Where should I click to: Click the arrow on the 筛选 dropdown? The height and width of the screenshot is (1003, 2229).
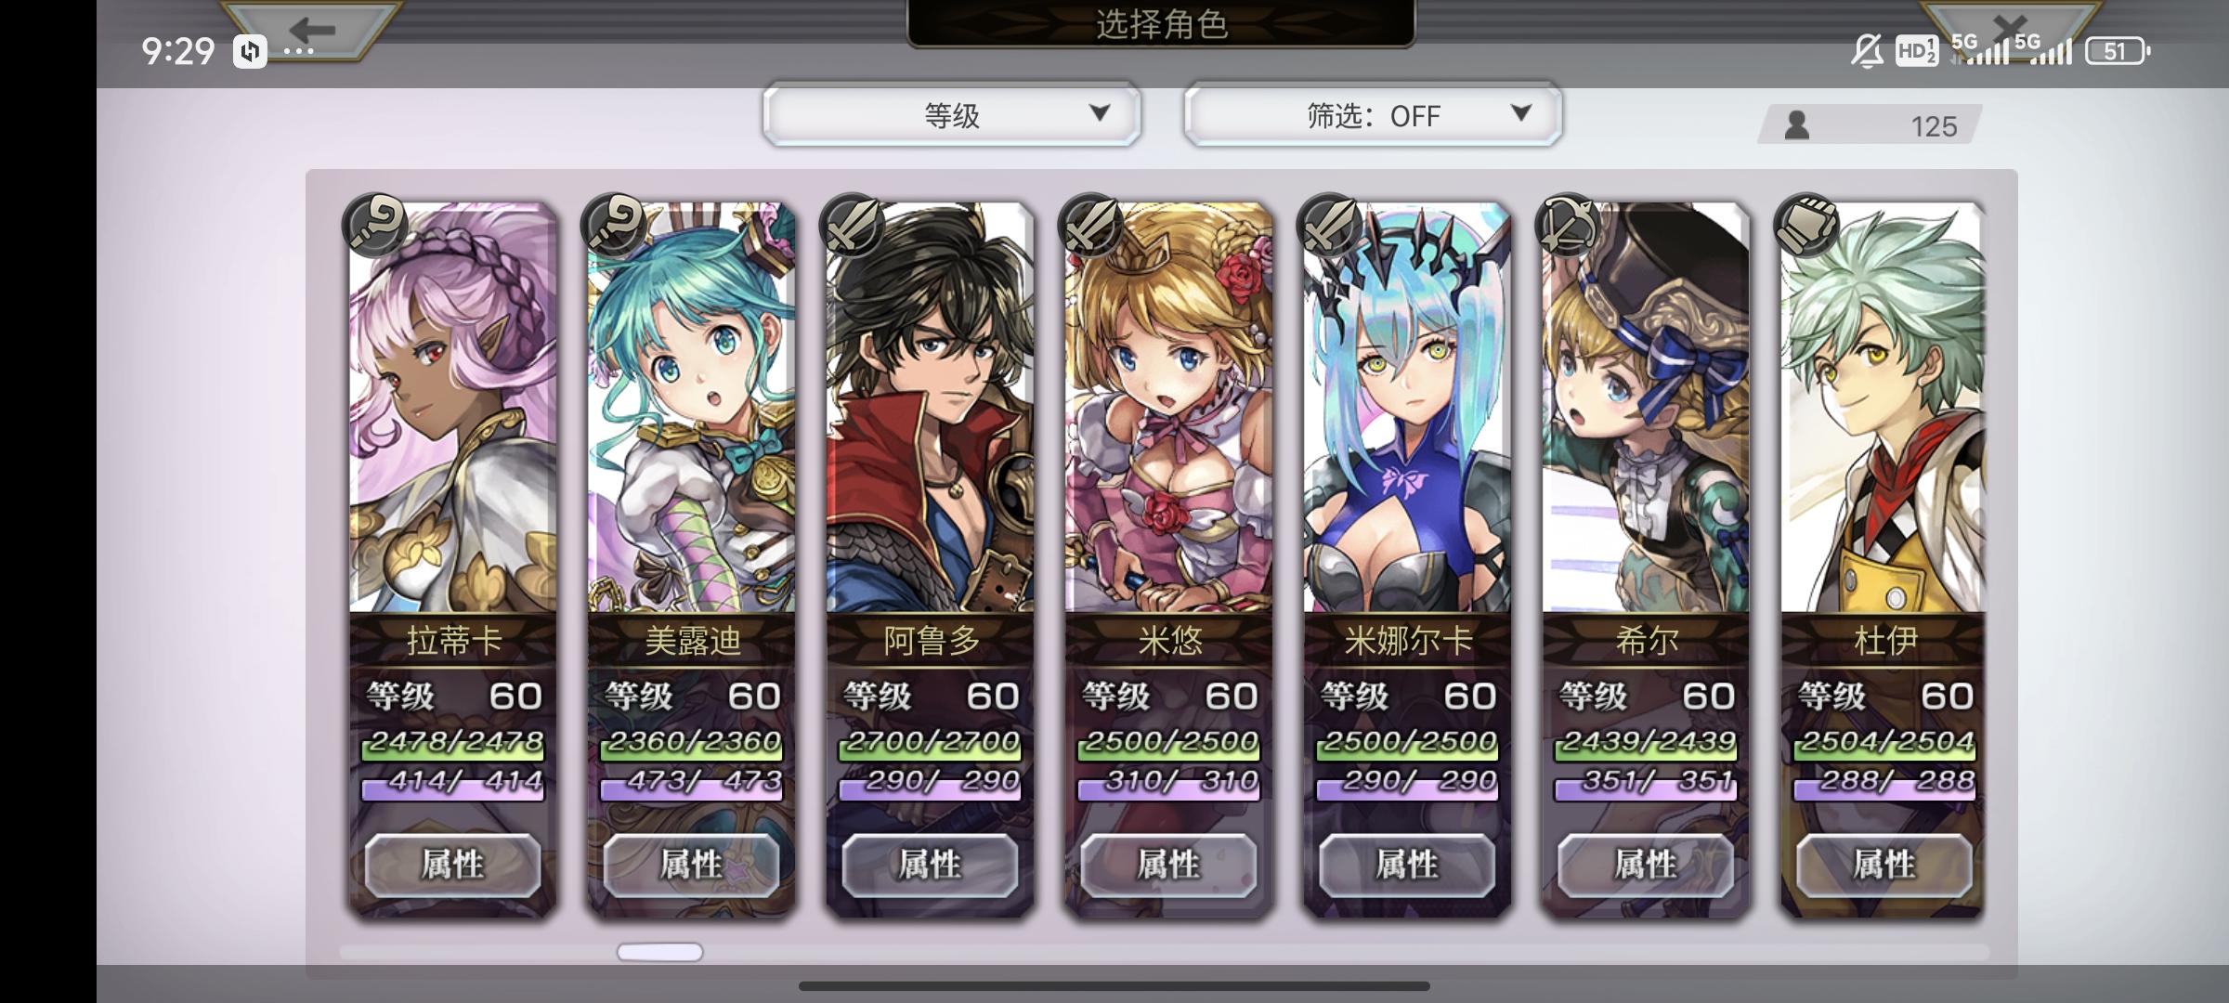tap(1520, 113)
